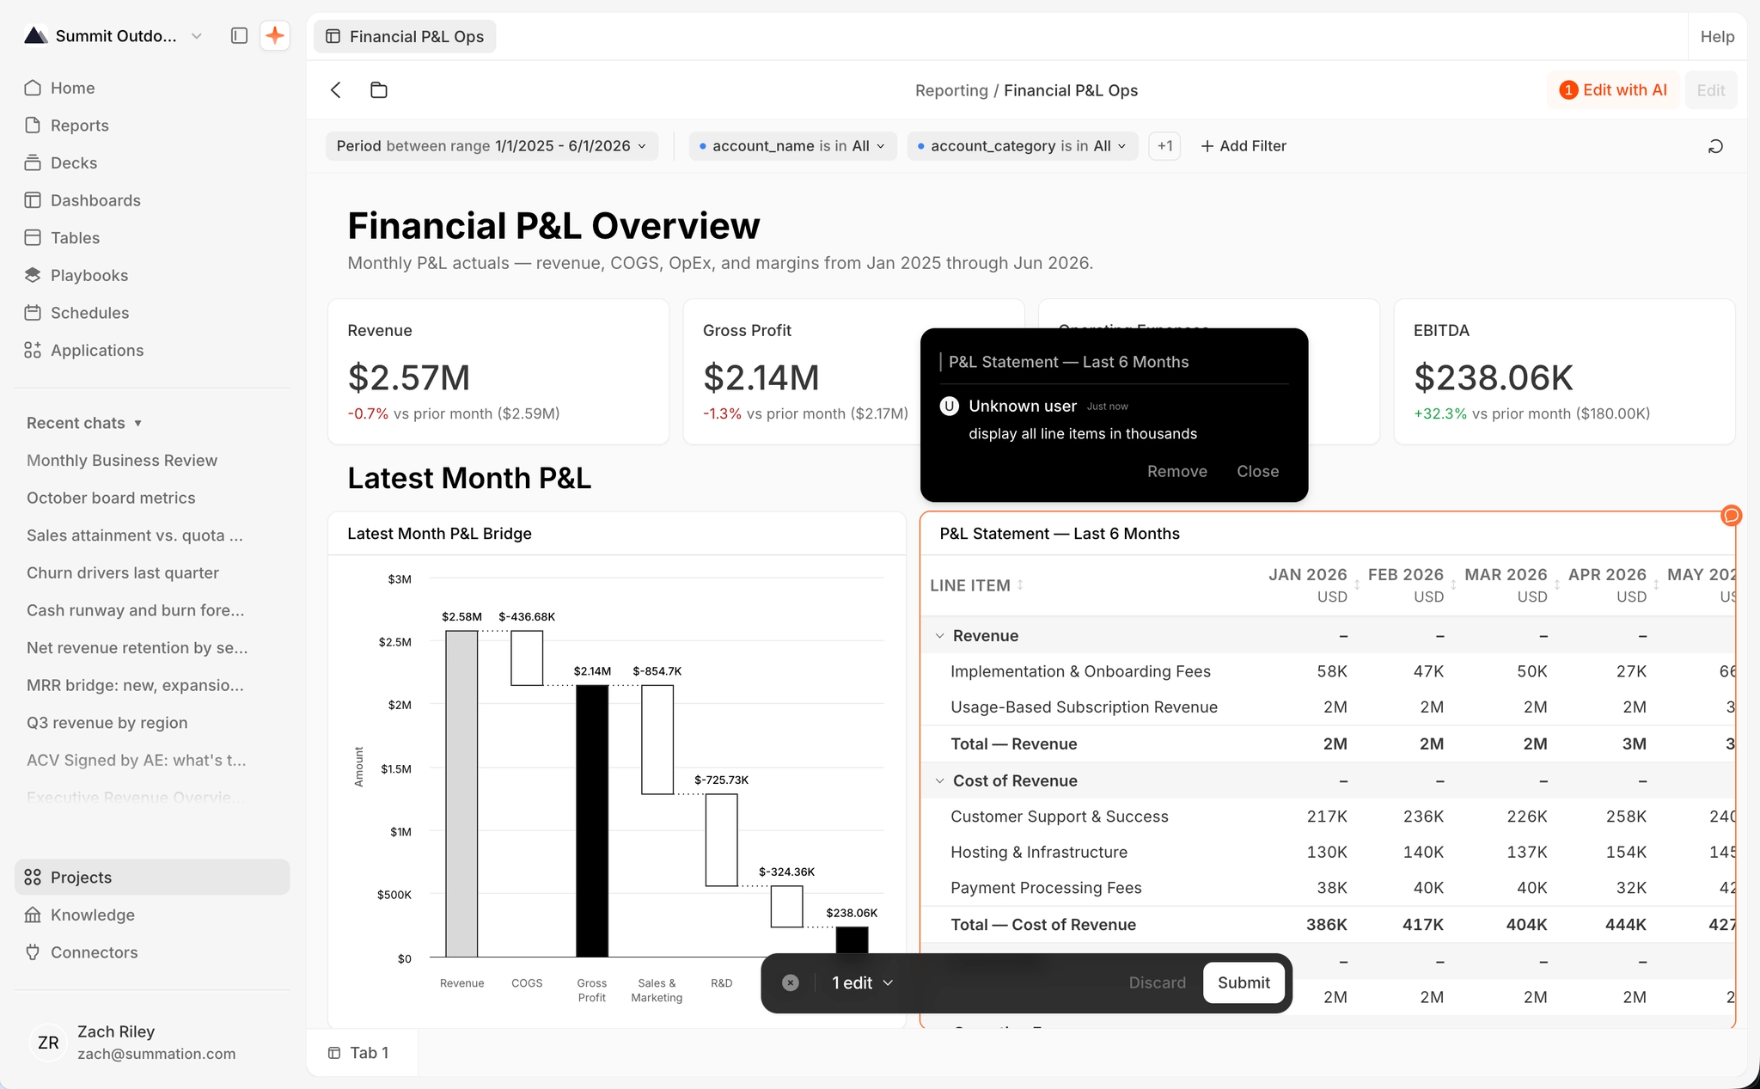Viewport: 1760px width, 1089px height.
Task: Collapse the Revenue row group
Action: click(939, 636)
